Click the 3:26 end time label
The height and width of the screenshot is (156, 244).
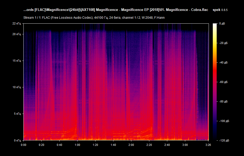pos(208,145)
